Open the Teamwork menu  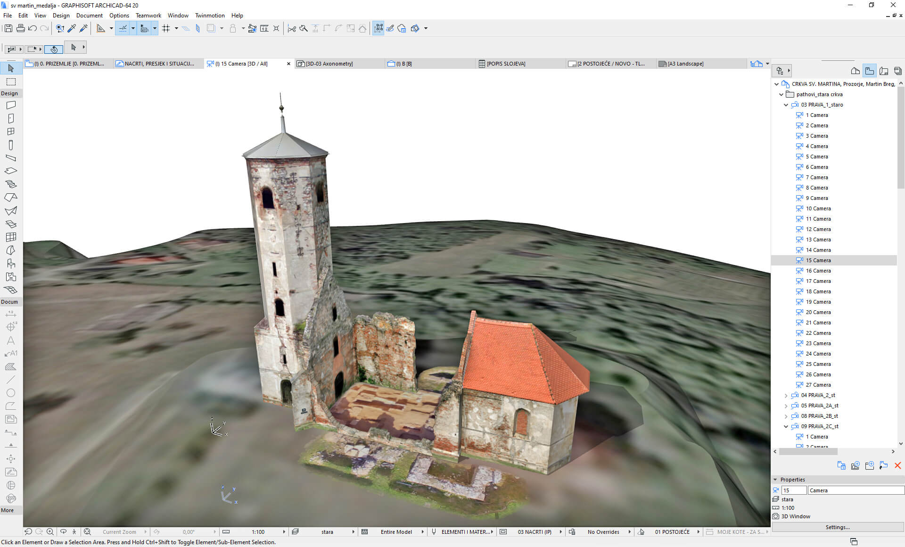pos(148,16)
